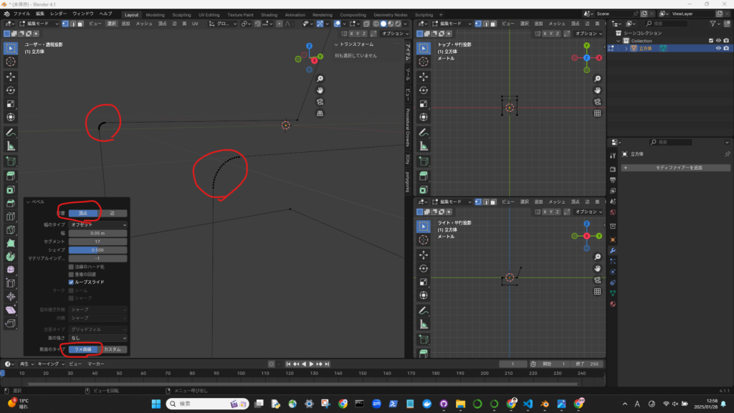Select the Cursor tool in main viewport
This screenshot has height=413, width=734.
tap(11, 62)
